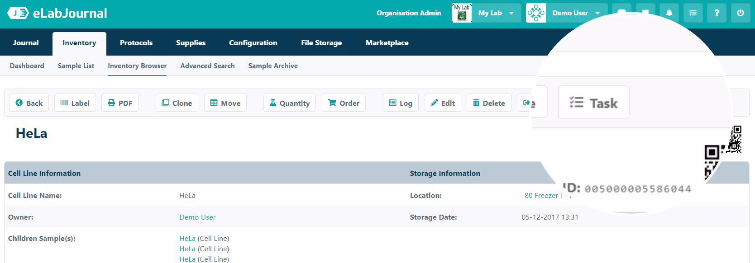Click the Demo User owner link
Viewport: 755px width, 263px height.
click(197, 217)
